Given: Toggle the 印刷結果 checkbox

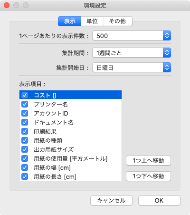Looking at the screenshot, I should (25, 131).
